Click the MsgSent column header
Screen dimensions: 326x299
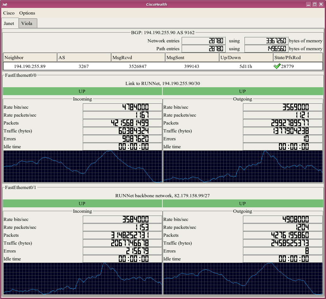point(192,58)
